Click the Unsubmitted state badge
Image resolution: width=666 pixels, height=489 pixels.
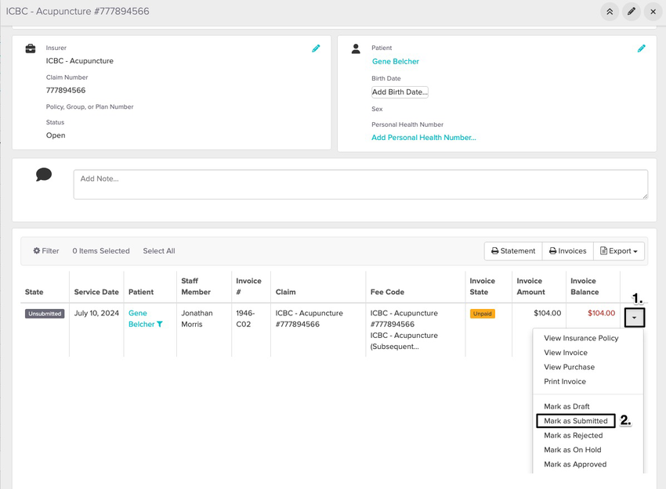pos(45,314)
